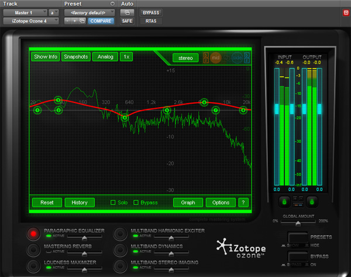This screenshot has height=277, width=351.
Task: Click the meter options color bar icon
Action: [x=298, y=205]
